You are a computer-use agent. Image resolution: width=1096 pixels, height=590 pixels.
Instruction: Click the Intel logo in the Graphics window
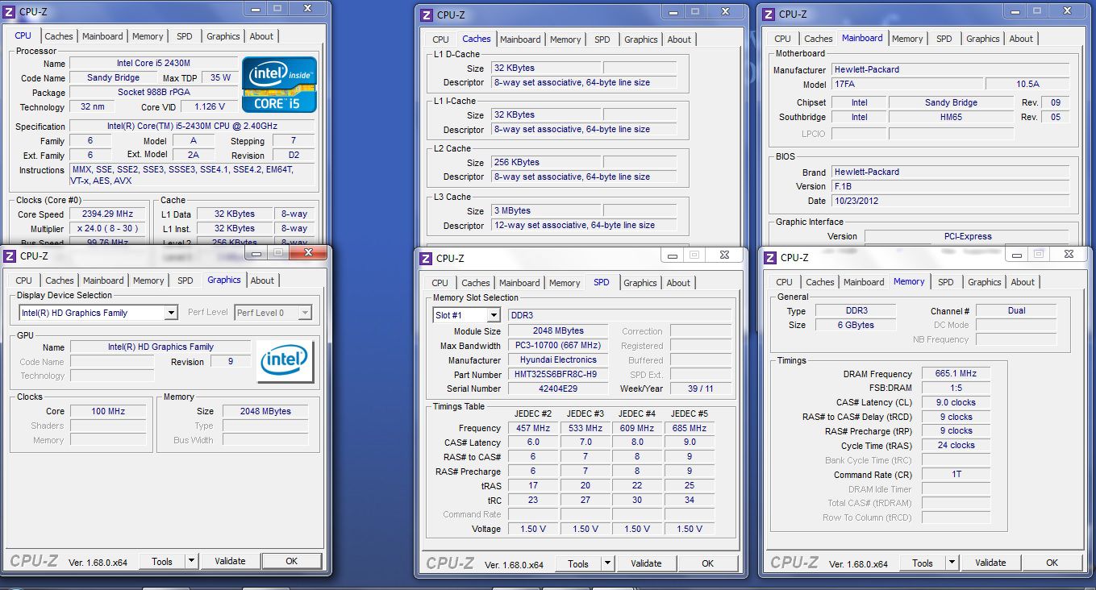tap(284, 360)
